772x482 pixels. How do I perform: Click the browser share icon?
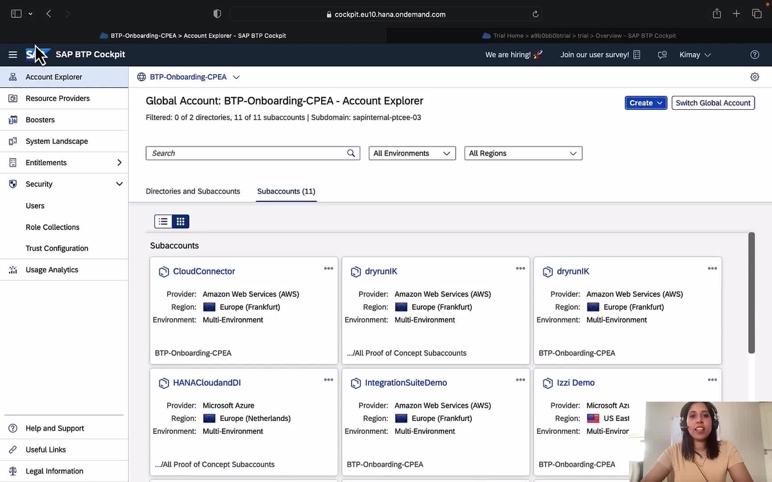click(717, 13)
